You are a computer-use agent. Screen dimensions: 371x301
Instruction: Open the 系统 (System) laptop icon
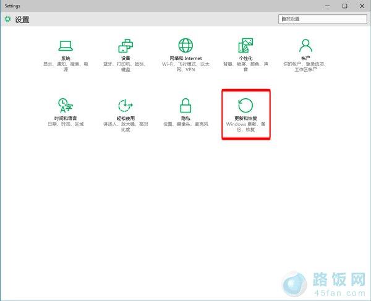(x=66, y=46)
